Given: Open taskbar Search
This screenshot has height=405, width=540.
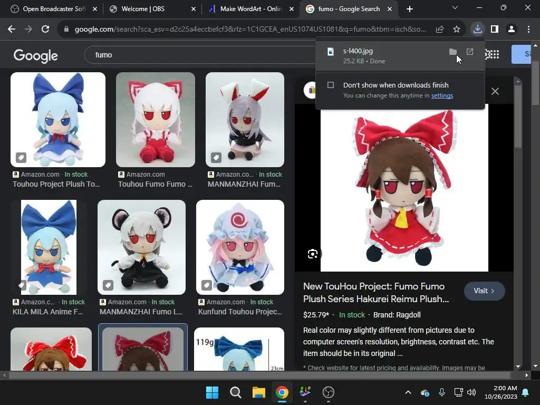Looking at the screenshot, I should point(236,392).
